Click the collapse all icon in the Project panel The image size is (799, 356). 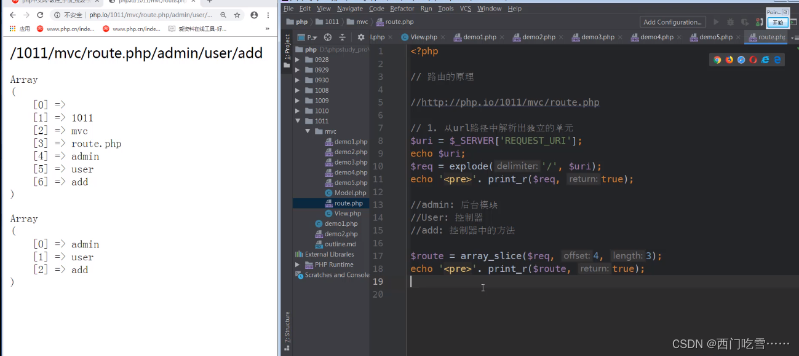point(343,37)
